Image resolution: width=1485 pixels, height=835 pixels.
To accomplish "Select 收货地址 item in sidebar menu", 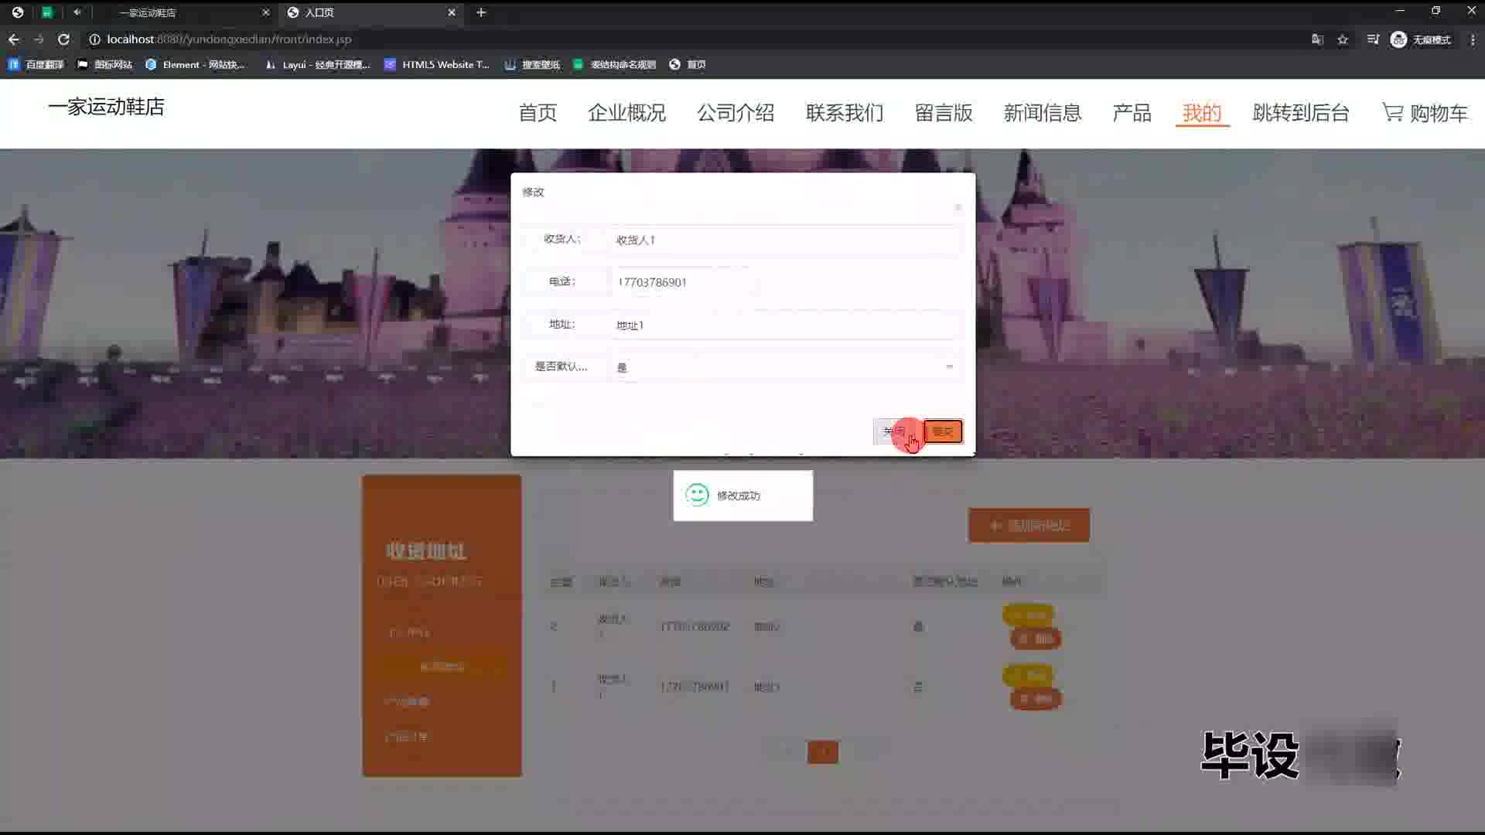I will pyautogui.click(x=442, y=666).
